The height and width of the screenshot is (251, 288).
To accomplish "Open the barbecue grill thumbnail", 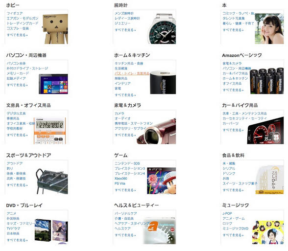I will coord(52,181).
